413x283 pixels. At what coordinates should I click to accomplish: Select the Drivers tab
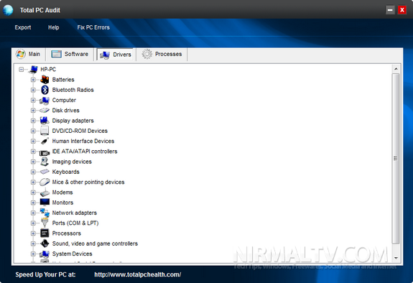(116, 55)
